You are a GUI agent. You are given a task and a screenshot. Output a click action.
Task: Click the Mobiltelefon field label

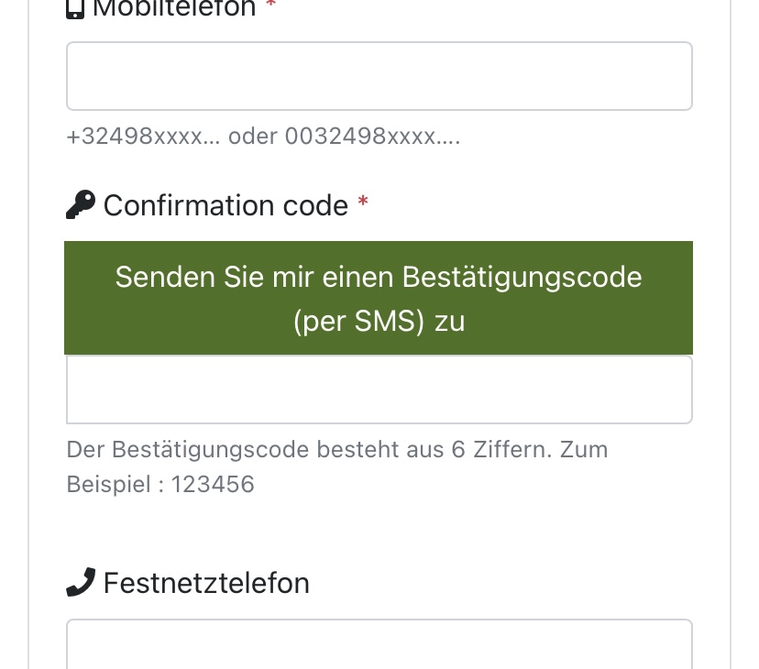(174, 9)
